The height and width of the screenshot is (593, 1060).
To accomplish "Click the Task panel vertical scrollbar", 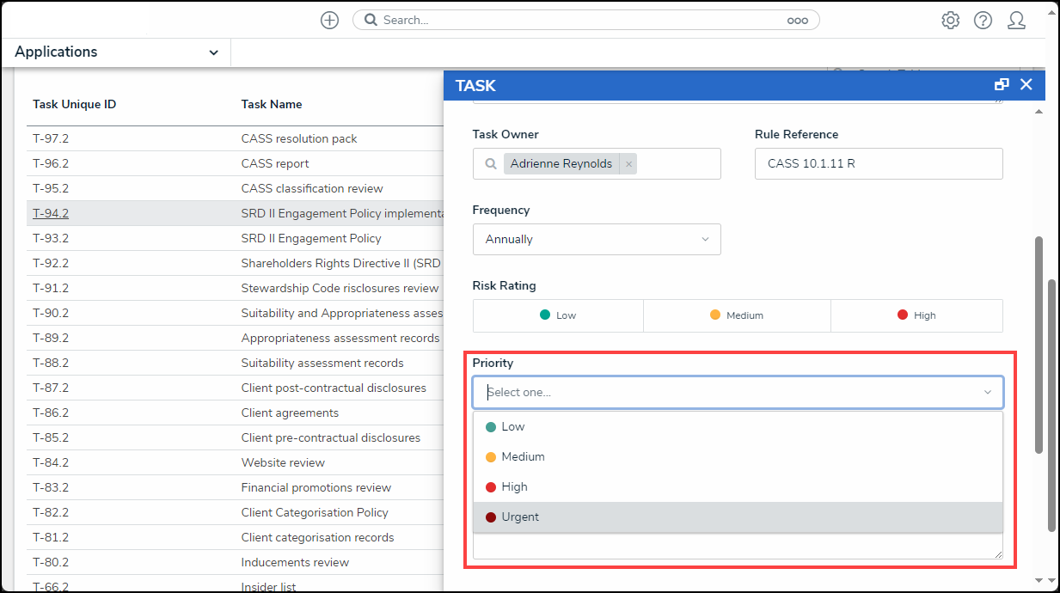I will point(1039,344).
